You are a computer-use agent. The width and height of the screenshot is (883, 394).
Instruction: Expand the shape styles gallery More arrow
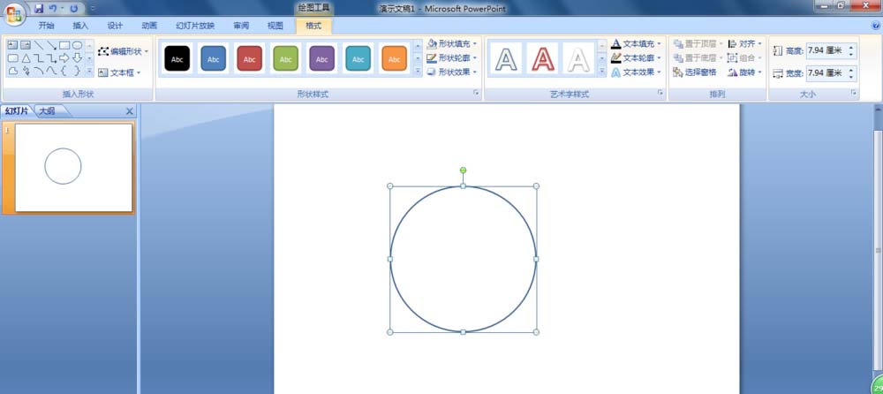click(x=418, y=71)
